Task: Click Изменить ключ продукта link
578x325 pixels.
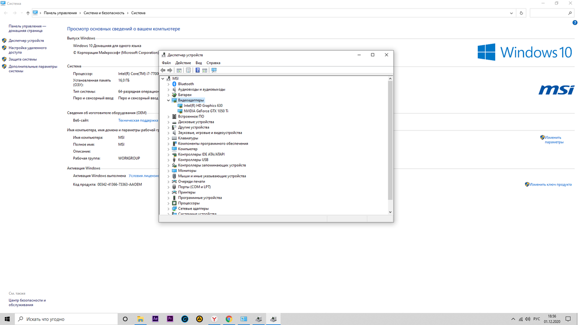Action: [551, 184]
